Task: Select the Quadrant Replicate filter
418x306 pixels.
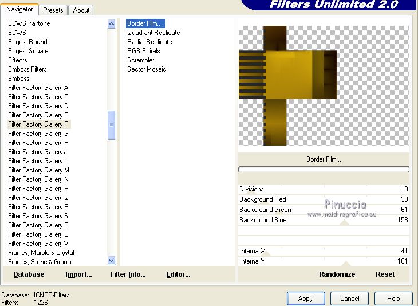Action: coord(153,33)
